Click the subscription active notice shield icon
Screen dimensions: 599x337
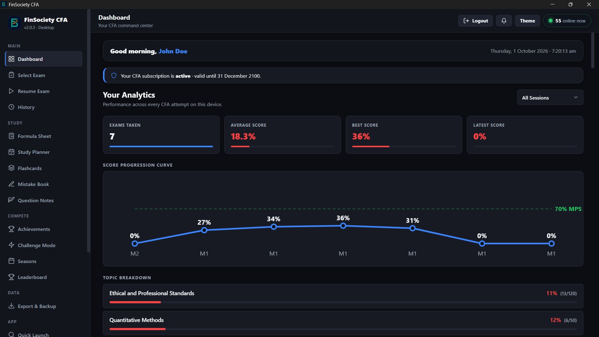pyautogui.click(x=114, y=76)
